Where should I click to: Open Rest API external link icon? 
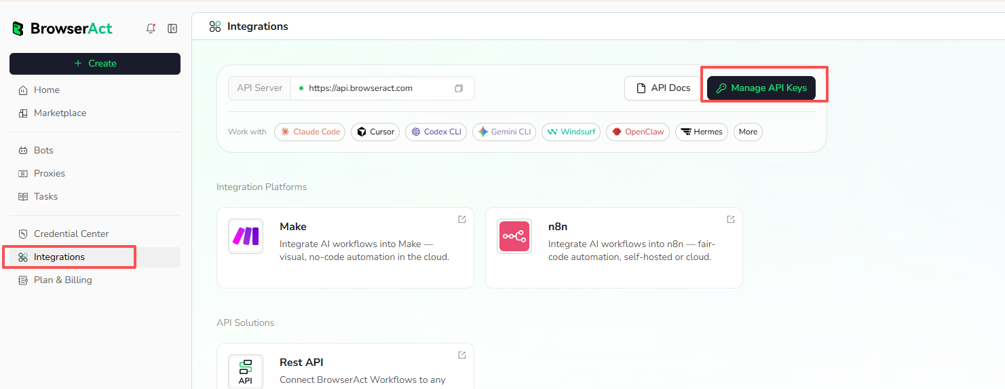coord(462,355)
